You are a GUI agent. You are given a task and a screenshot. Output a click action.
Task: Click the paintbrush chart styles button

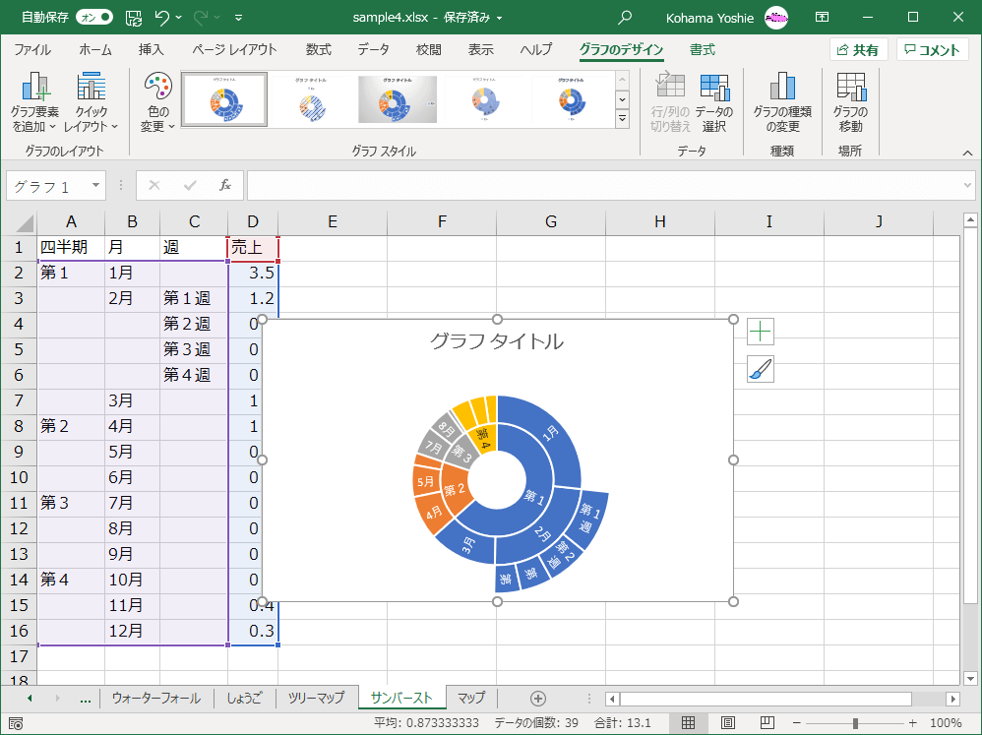tap(761, 369)
